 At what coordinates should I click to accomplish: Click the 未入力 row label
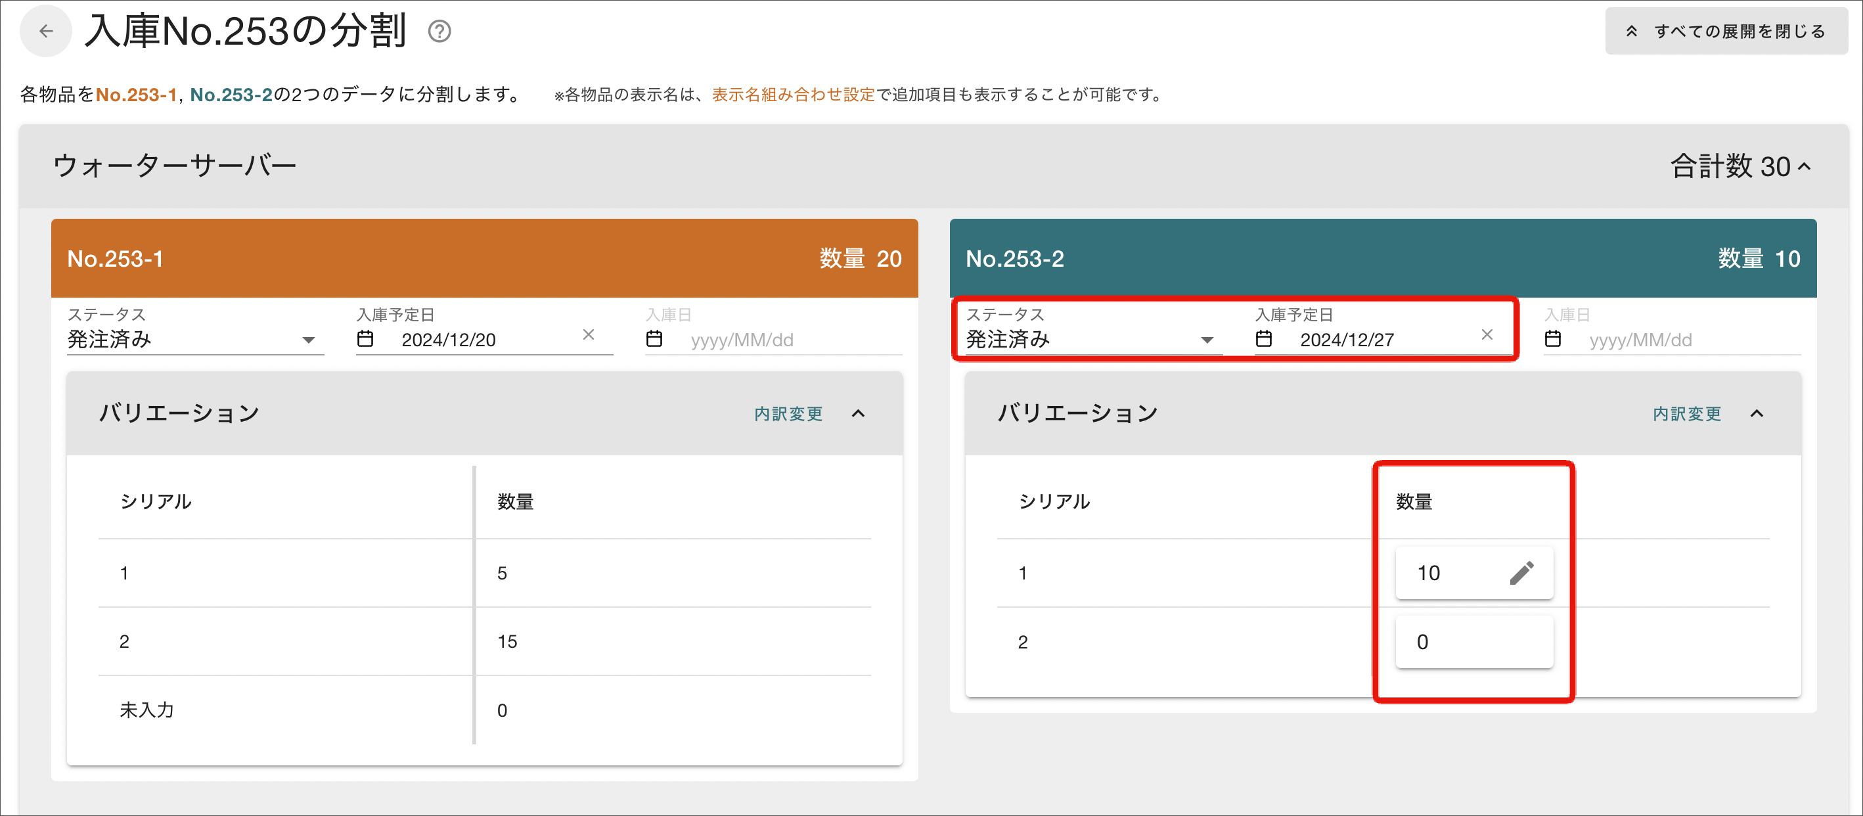146,710
